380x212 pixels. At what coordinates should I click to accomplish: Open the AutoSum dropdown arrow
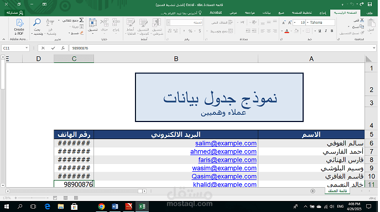[59, 20]
